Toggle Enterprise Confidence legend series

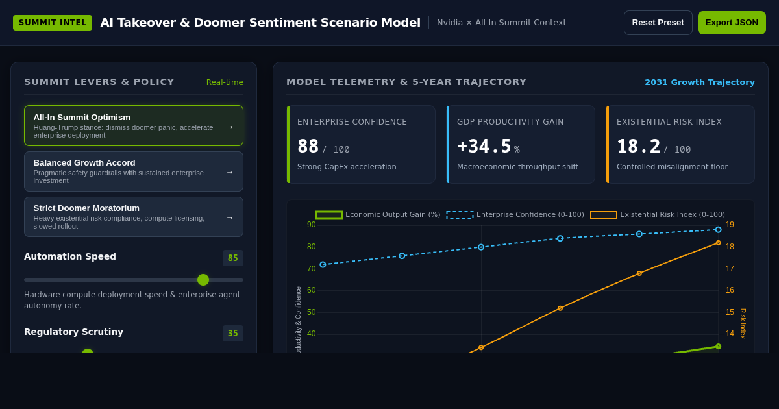515,215
